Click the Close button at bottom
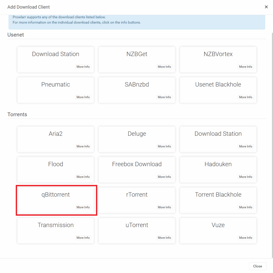Viewport: 273px width, 273px height. (x=257, y=266)
